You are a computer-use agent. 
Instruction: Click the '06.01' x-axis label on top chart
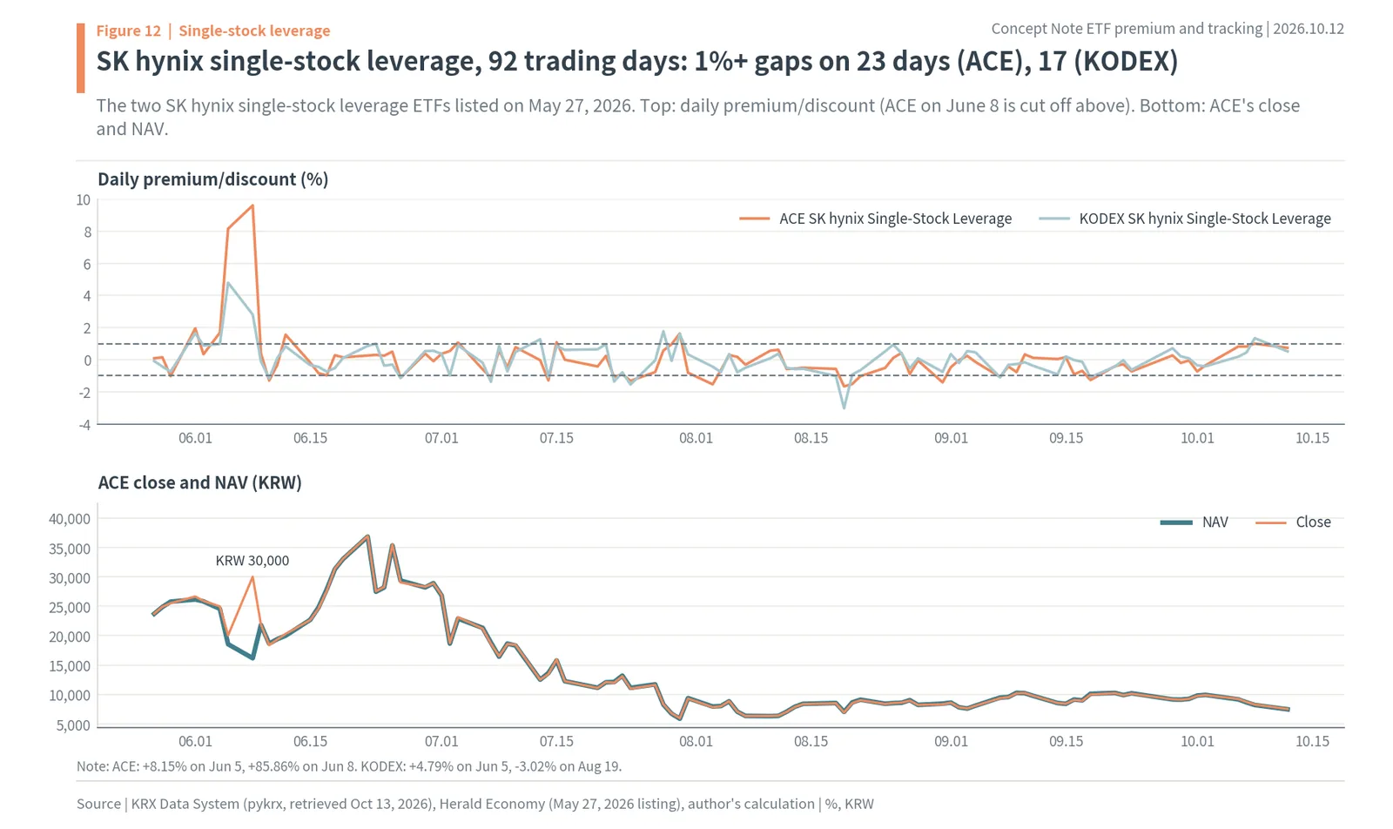(195, 438)
